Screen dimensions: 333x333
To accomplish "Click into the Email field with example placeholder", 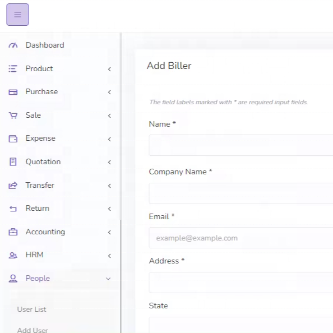I will click(241, 238).
